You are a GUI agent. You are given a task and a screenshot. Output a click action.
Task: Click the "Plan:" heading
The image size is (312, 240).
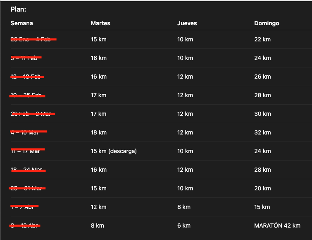19,9
